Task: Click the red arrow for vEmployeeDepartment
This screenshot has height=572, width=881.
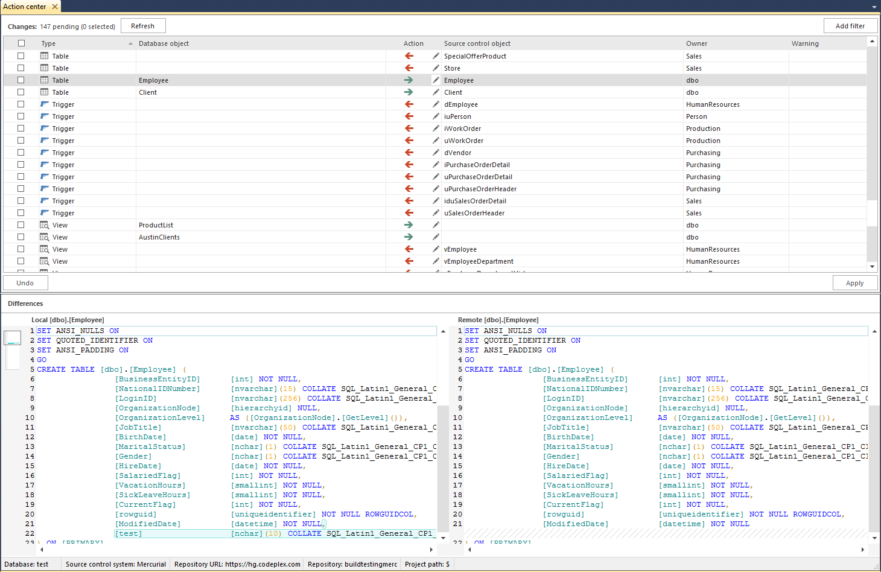Action: coord(409,261)
